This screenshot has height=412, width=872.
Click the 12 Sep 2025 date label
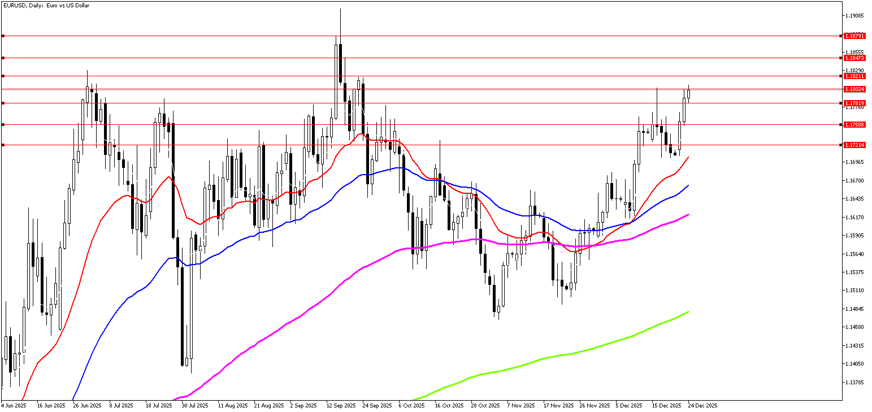341,406
